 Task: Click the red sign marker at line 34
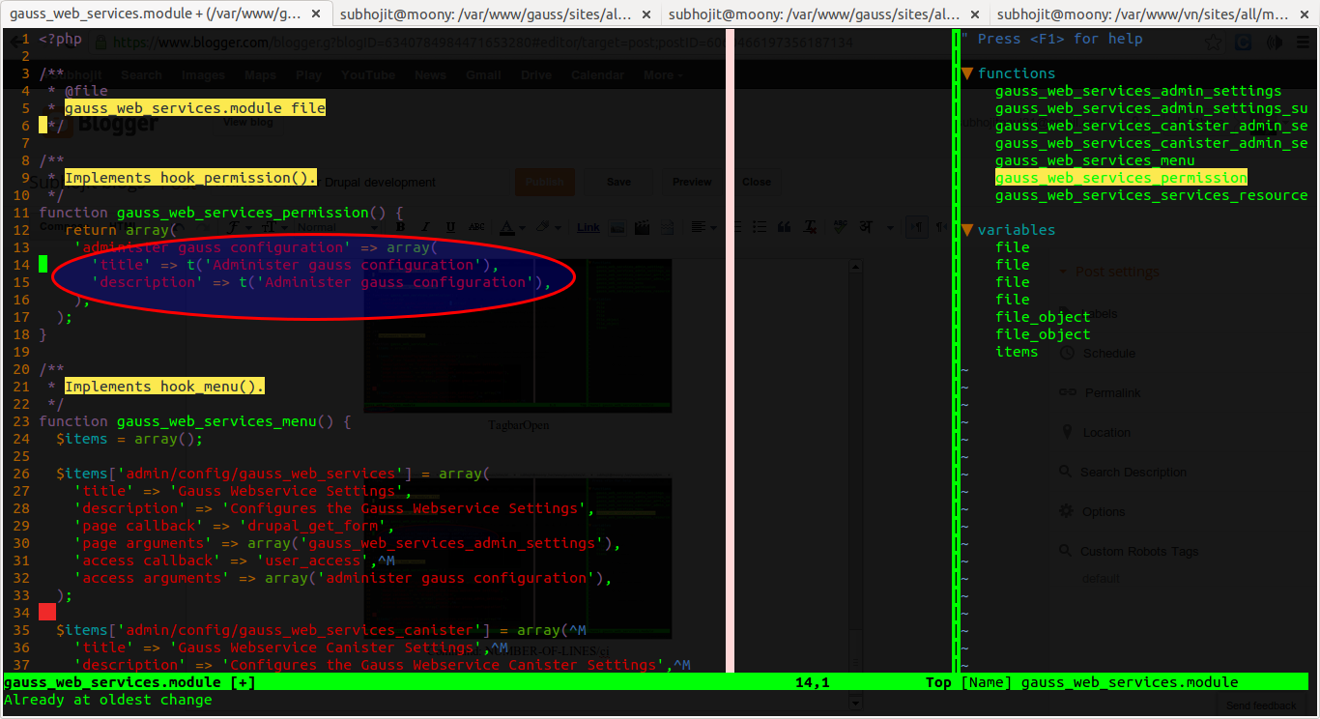point(47,612)
